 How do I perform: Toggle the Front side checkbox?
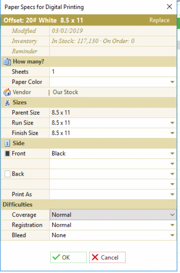(7, 153)
